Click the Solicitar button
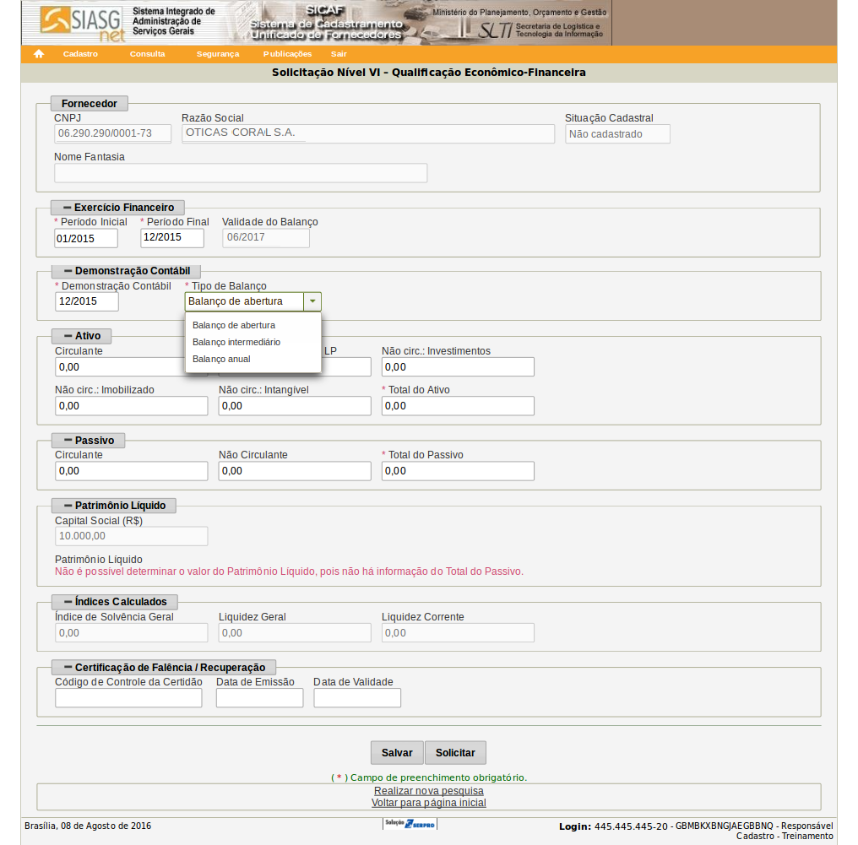The width and height of the screenshot is (858, 845). click(x=455, y=753)
